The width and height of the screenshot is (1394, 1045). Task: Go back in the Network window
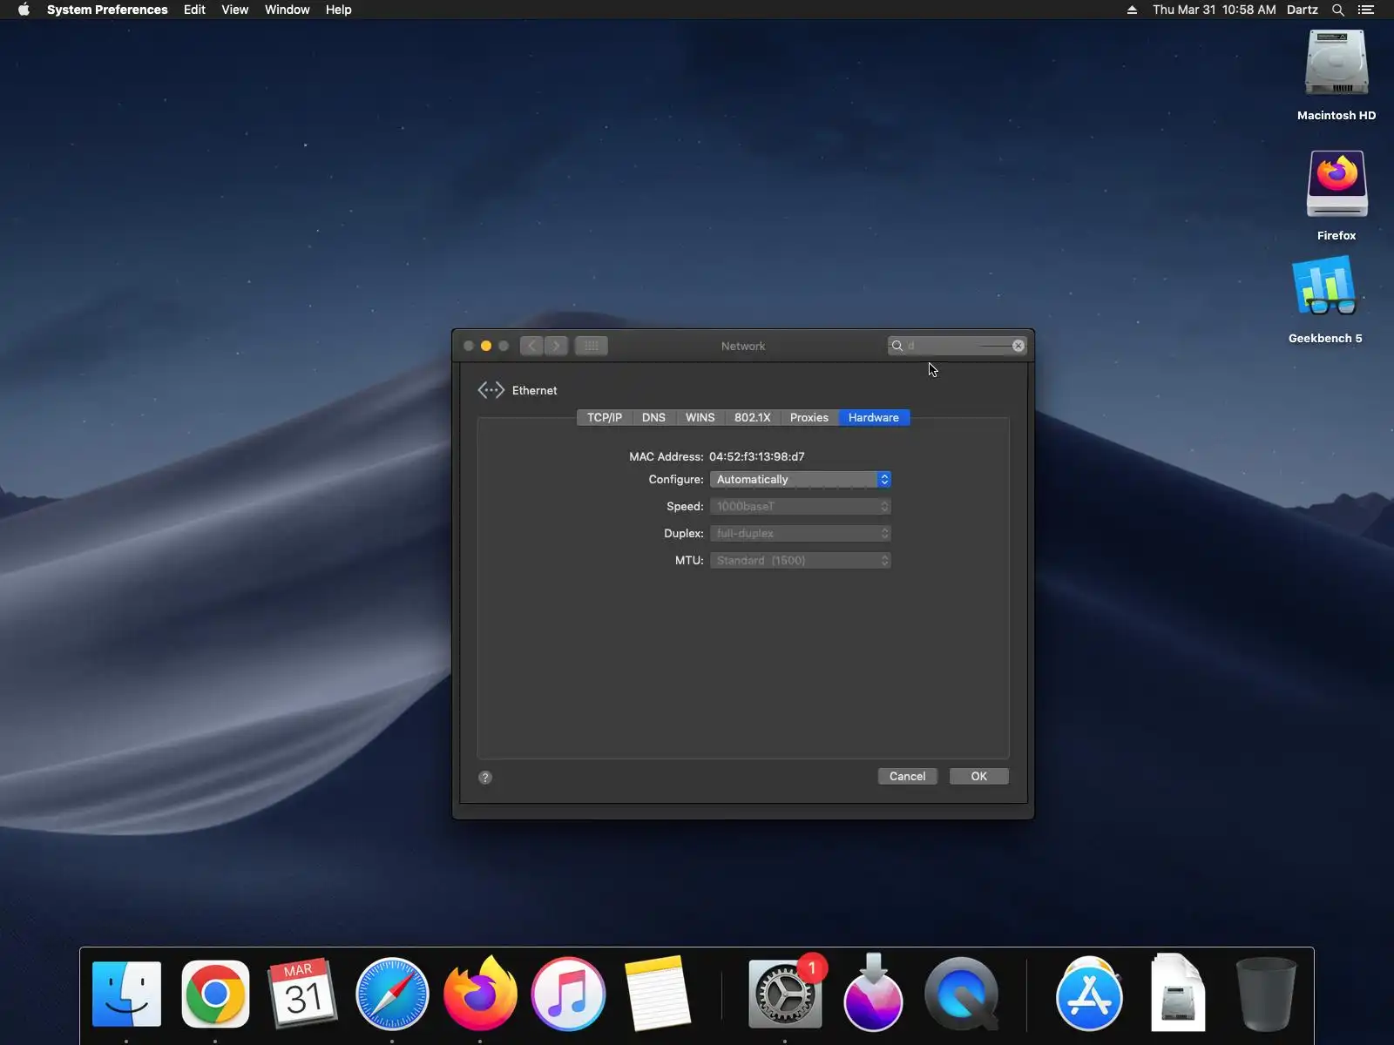(x=531, y=346)
